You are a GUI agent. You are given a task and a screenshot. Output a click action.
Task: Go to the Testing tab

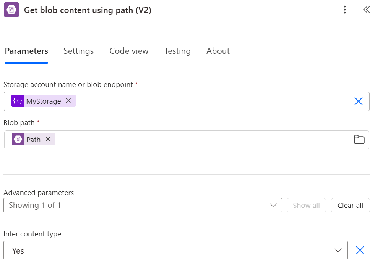tap(177, 51)
